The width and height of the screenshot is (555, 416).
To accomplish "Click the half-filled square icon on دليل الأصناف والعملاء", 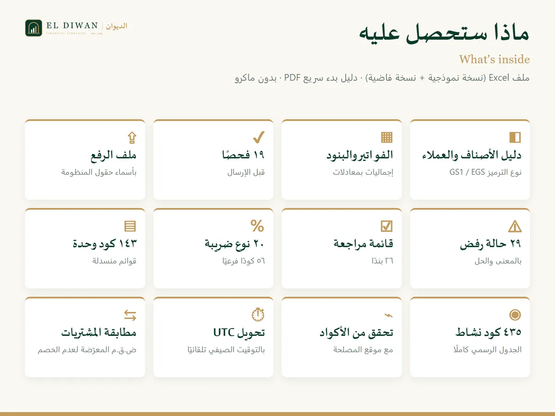I will (x=515, y=137).
